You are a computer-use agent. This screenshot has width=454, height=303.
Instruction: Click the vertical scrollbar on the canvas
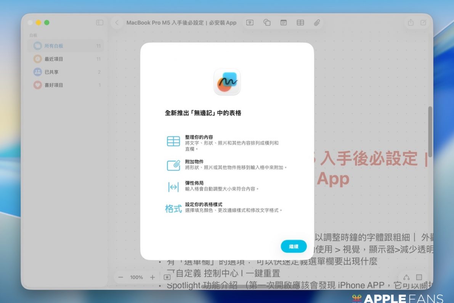(x=430, y=132)
